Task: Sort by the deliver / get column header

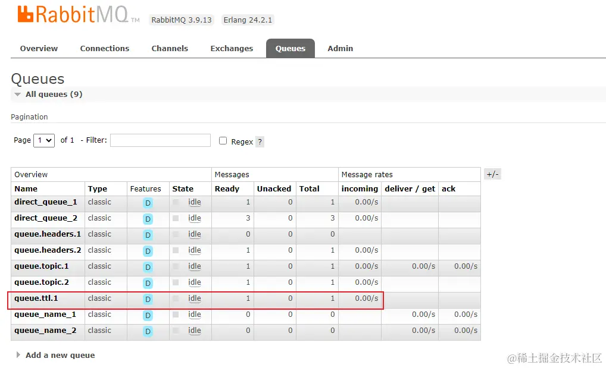Action: [410, 189]
